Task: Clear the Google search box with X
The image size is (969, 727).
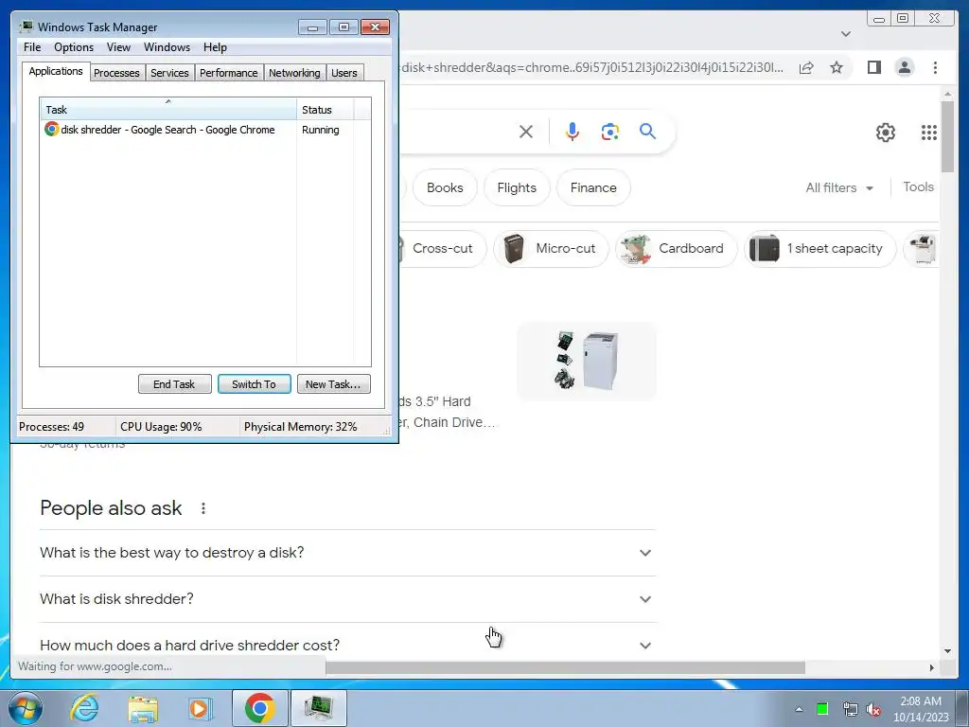Action: [x=526, y=132]
